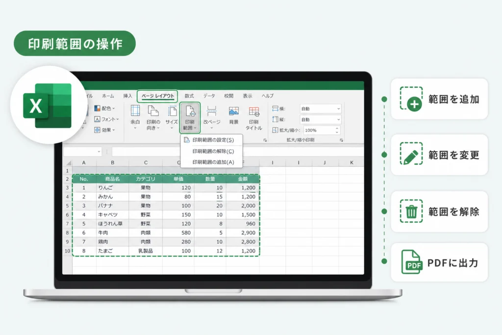Increase the 拡大/縮小 scale with up arrow
The height and width of the screenshot is (335, 502).
(337, 129)
